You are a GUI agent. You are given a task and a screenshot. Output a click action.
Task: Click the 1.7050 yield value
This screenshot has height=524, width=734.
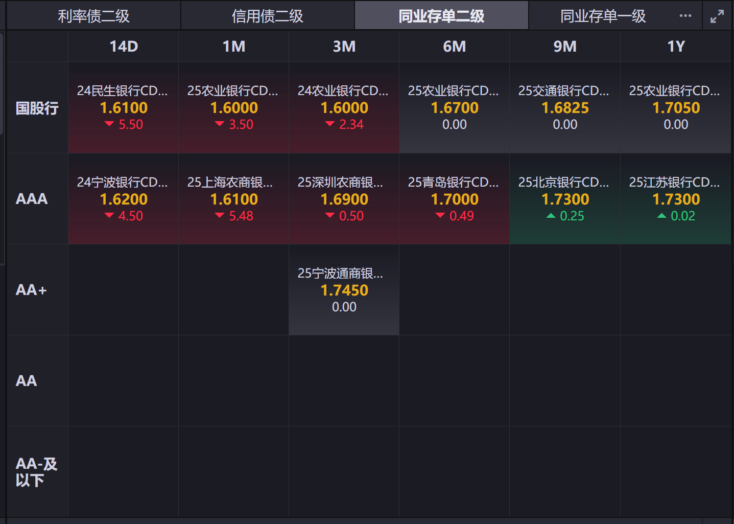(676, 108)
